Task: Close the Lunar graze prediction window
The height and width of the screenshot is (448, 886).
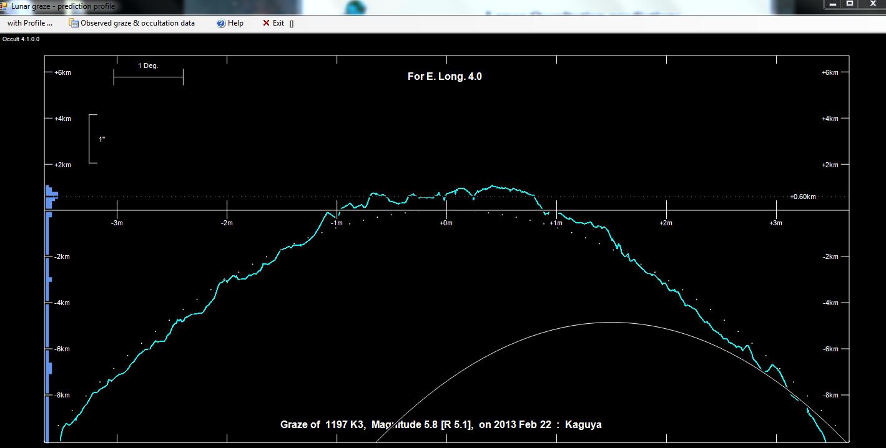Action: coord(872,4)
